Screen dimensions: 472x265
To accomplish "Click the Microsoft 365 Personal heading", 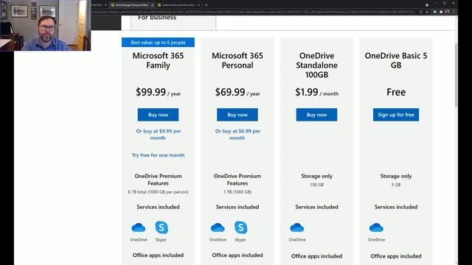I will tap(237, 60).
